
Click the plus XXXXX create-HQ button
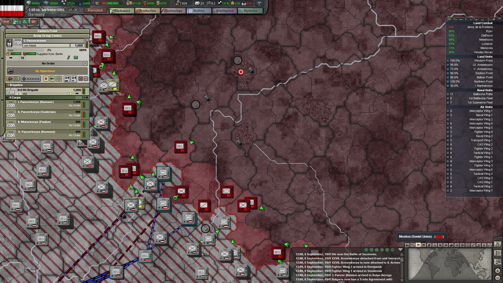click(31, 79)
